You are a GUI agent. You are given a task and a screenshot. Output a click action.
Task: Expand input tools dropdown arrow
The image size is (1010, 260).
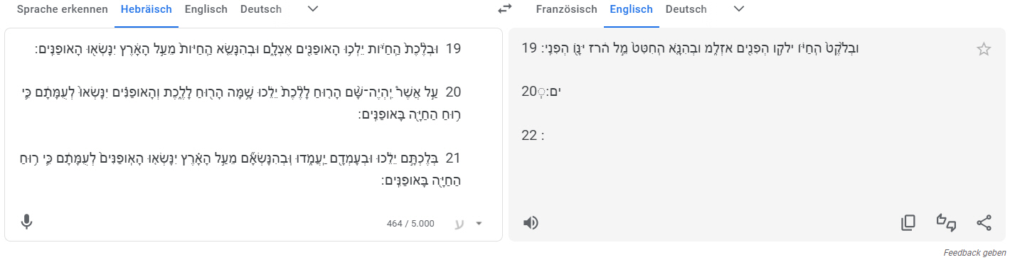tap(479, 223)
